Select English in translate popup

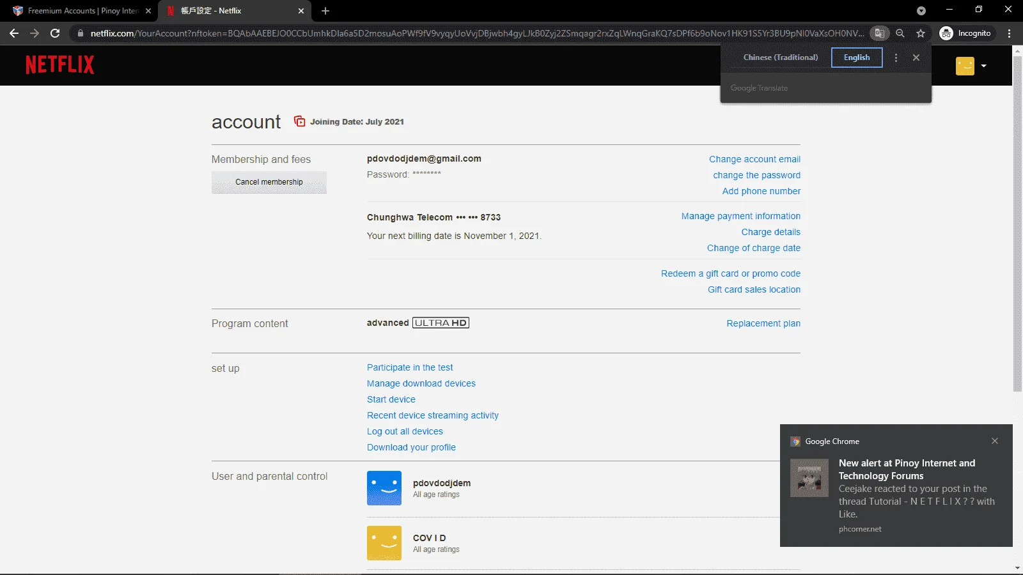click(x=857, y=57)
